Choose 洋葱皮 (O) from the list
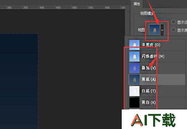The width and height of the screenshot is (187, 129). coord(151,45)
